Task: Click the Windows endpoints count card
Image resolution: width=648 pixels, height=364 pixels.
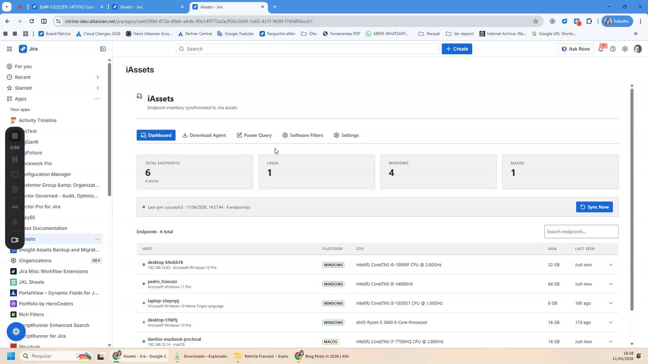Action: (438, 172)
